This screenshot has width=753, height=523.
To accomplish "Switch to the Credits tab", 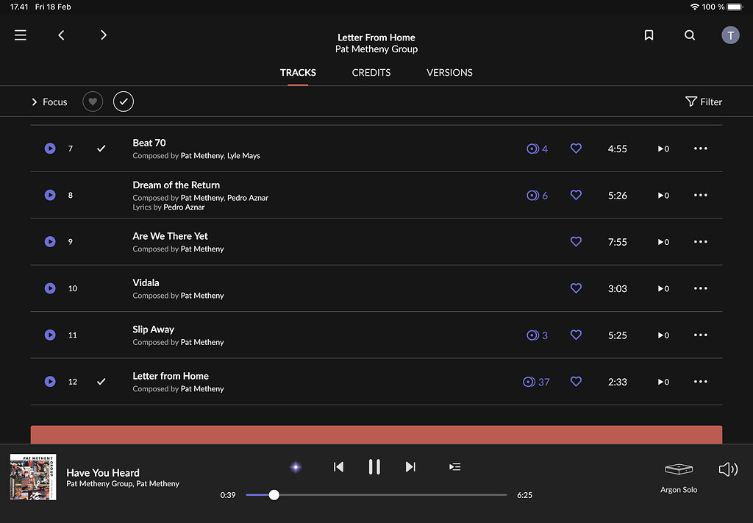I will click(371, 73).
